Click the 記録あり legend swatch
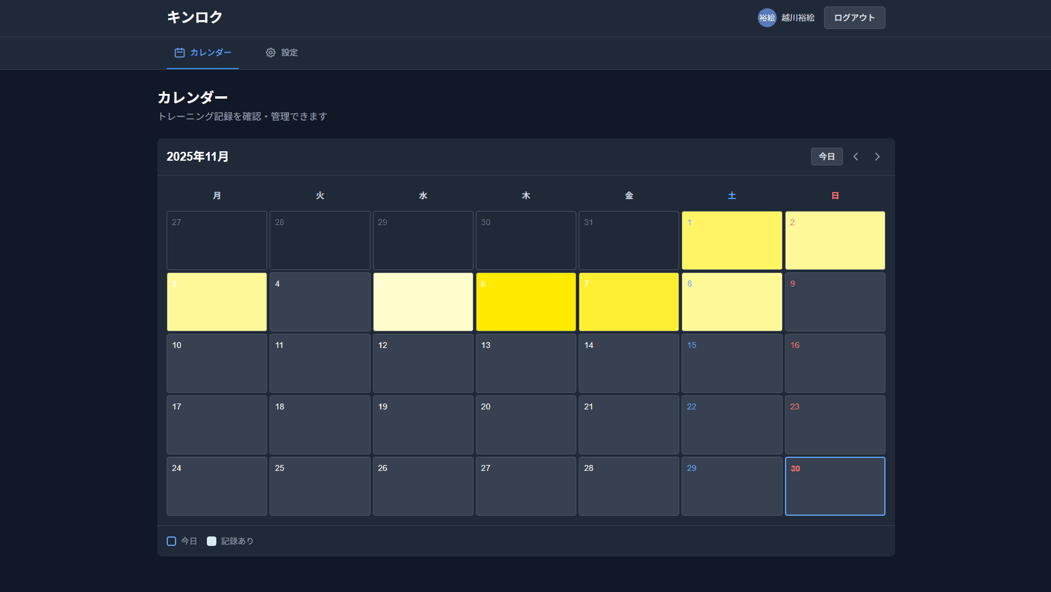This screenshot has width=1051, height=592. click(x=212, y=541)
